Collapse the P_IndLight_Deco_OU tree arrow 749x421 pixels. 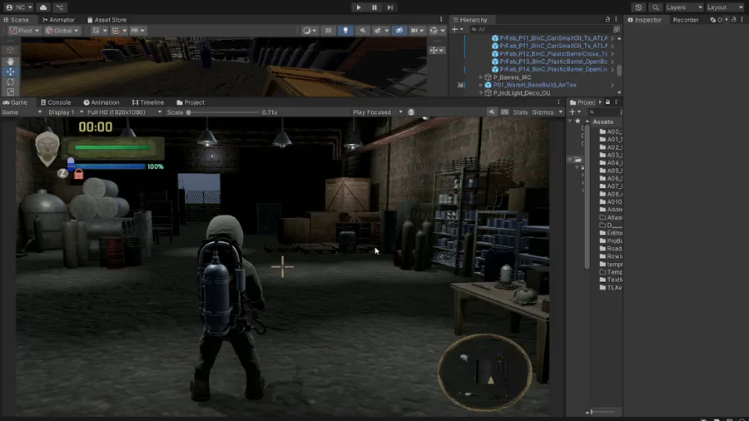click(481, 93)
